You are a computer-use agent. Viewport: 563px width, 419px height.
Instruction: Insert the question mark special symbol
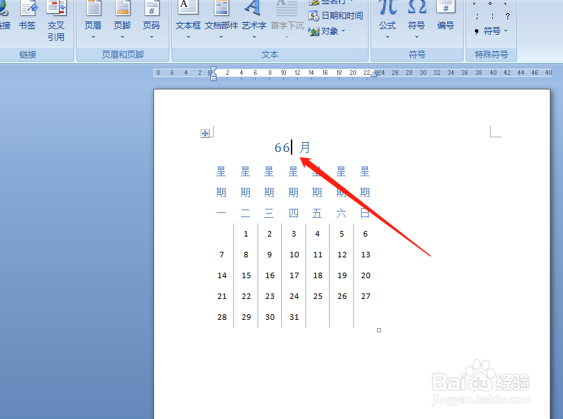coord(507,17)
